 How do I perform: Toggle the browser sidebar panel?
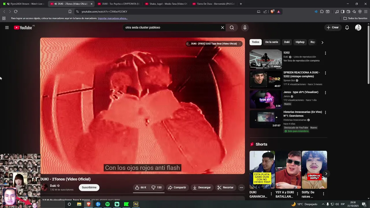[x=343, y=12]
